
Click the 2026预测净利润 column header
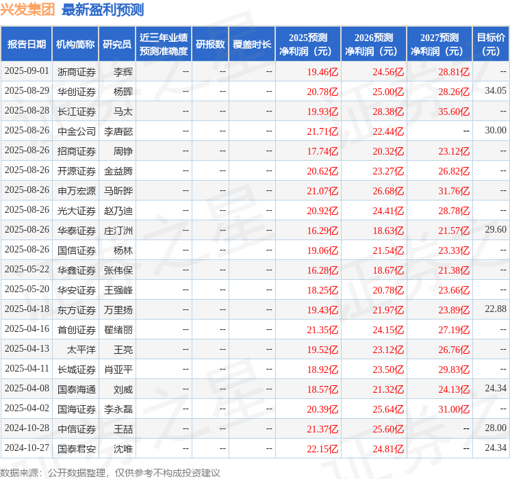tap(373, 44)
